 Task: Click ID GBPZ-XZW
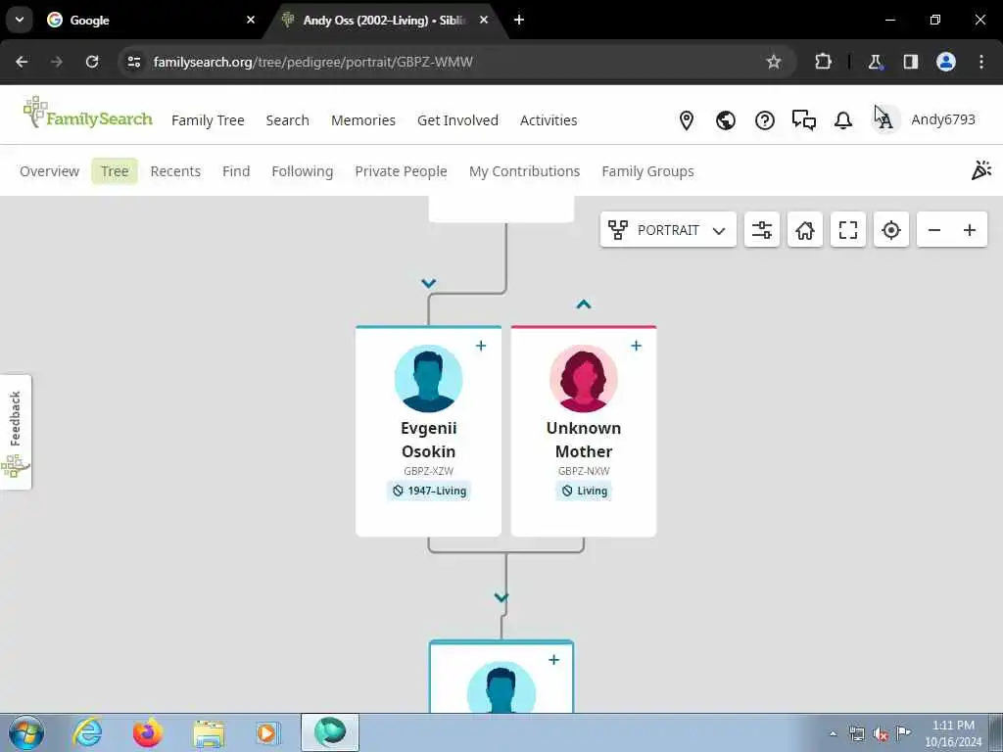click(428, 471)
